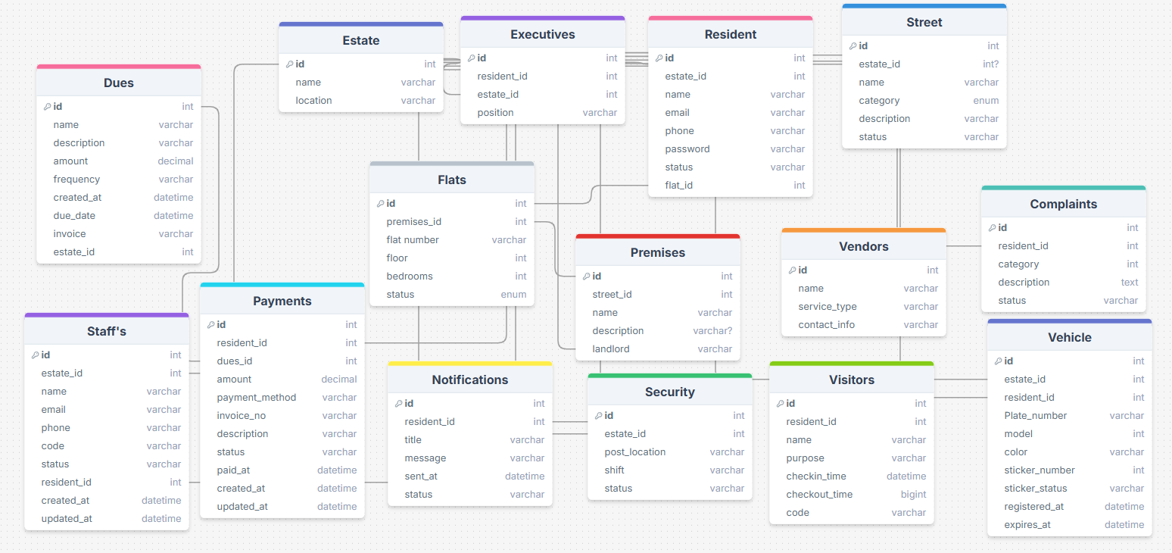Image resolution: width=1172 pixels, height=553 pixels.
Task: Click the key icon in Vendors table
Action: (792, 270)
